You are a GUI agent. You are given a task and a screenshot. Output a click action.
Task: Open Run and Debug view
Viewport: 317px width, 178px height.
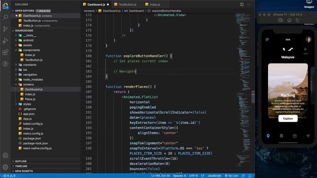(5, 41)
